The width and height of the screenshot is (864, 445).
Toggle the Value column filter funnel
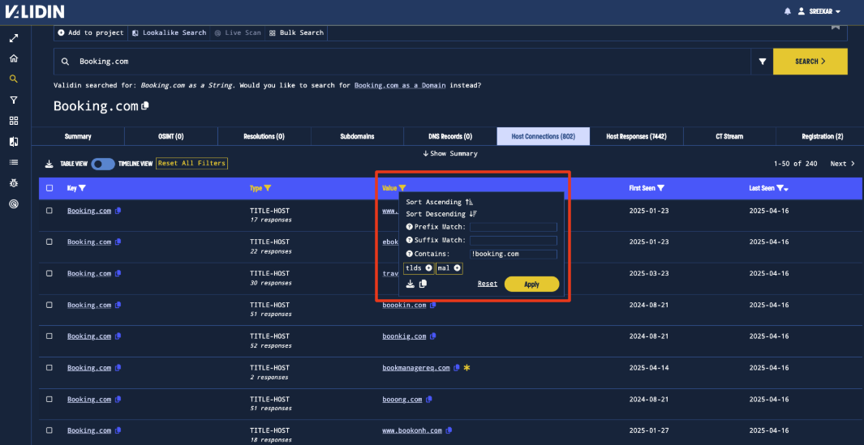(402, 188)
